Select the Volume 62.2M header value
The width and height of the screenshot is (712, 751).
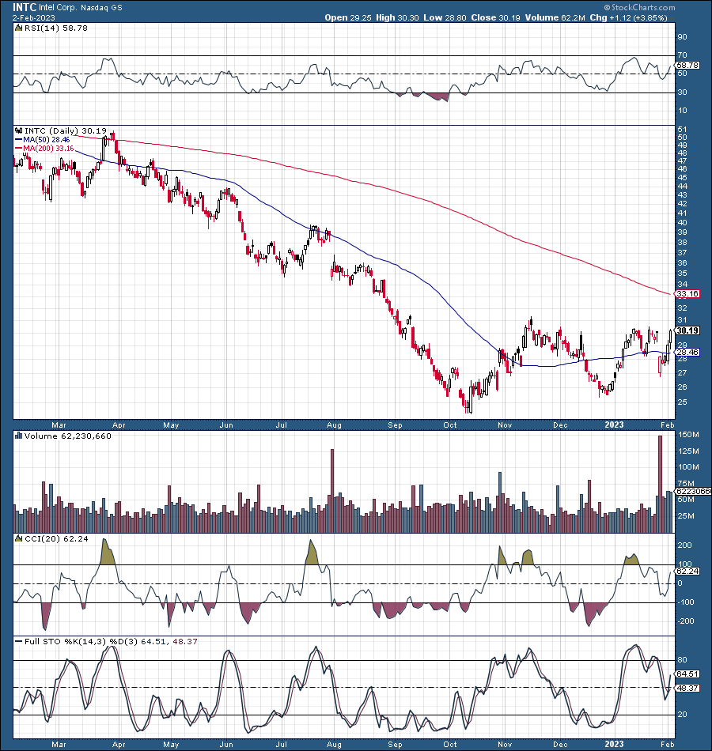coord(555,17)
